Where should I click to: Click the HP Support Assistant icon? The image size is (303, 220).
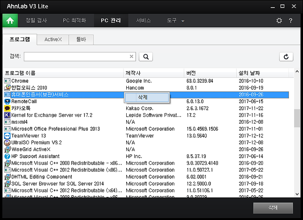7,156
